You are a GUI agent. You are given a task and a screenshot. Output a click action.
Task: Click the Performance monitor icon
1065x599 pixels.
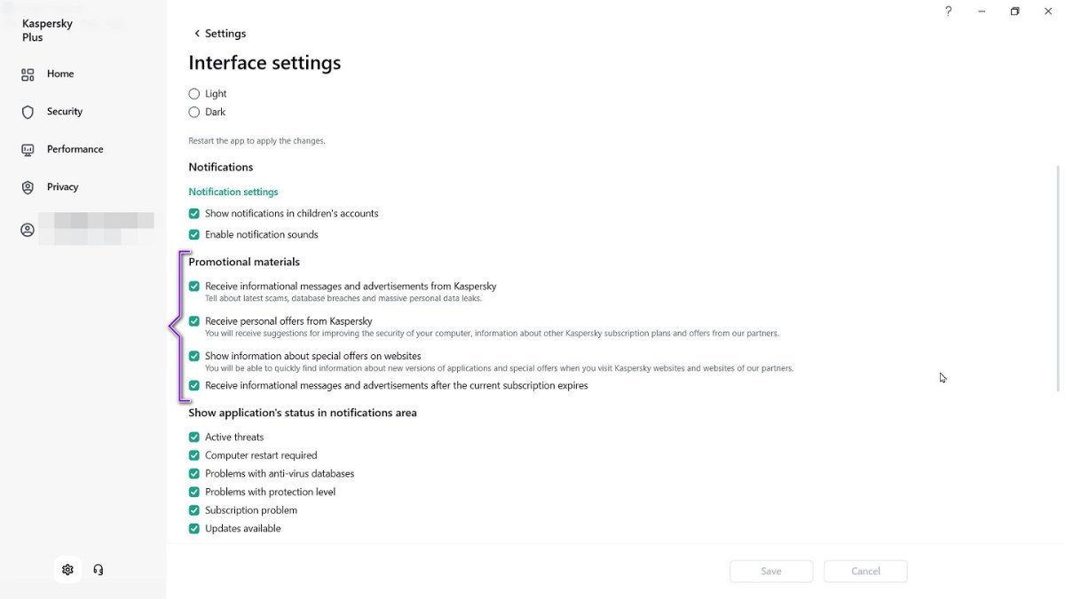(28, 150)
